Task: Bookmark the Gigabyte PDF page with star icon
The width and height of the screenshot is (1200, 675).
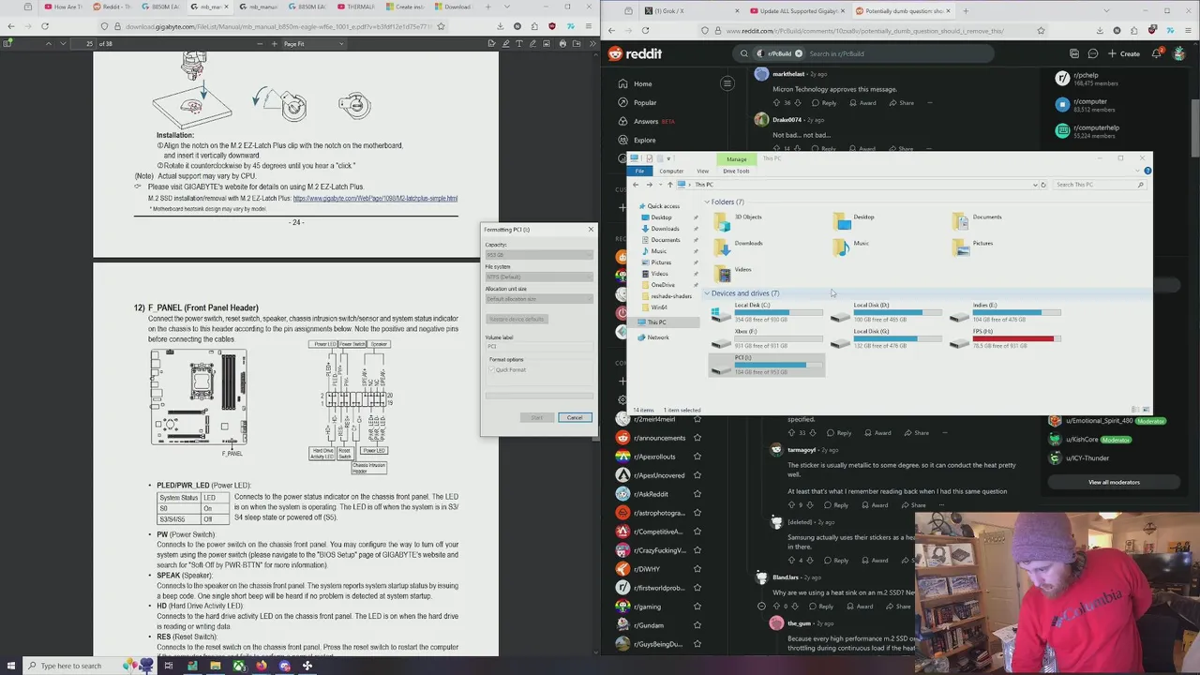Action: point(441,26)
